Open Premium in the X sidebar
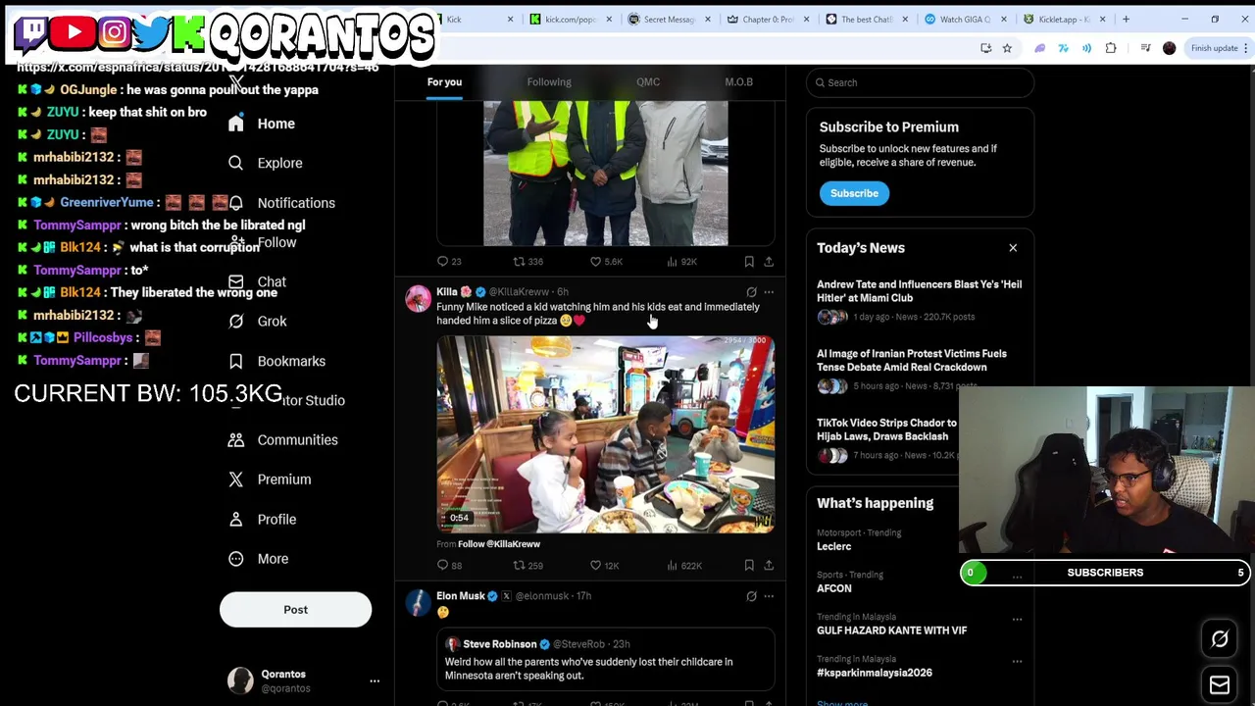 click(x=270, y=479)
